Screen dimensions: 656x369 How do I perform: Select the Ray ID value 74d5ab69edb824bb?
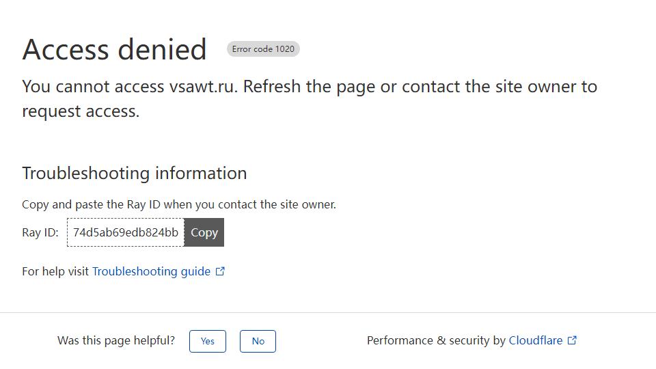tap(126, 232)
